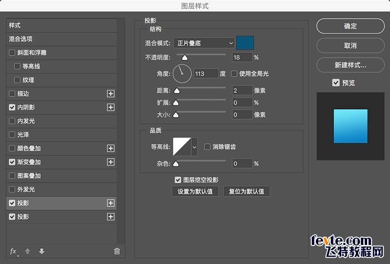Enable 光泽 checkbox
390x264 pixels.
tap(12, 135)
